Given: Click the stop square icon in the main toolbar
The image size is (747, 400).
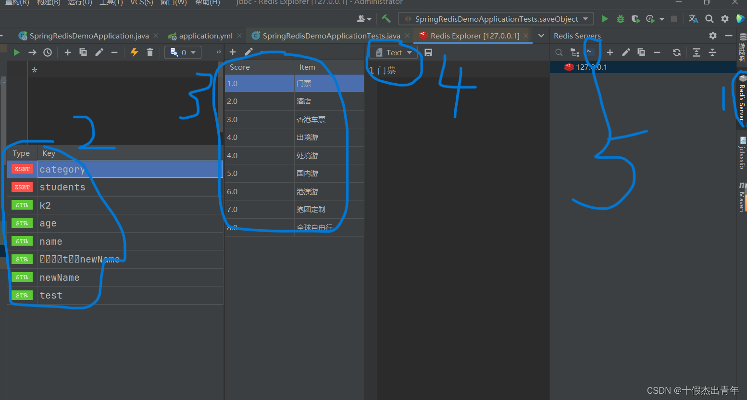Looking at the screenshot, I should (674, 19).
